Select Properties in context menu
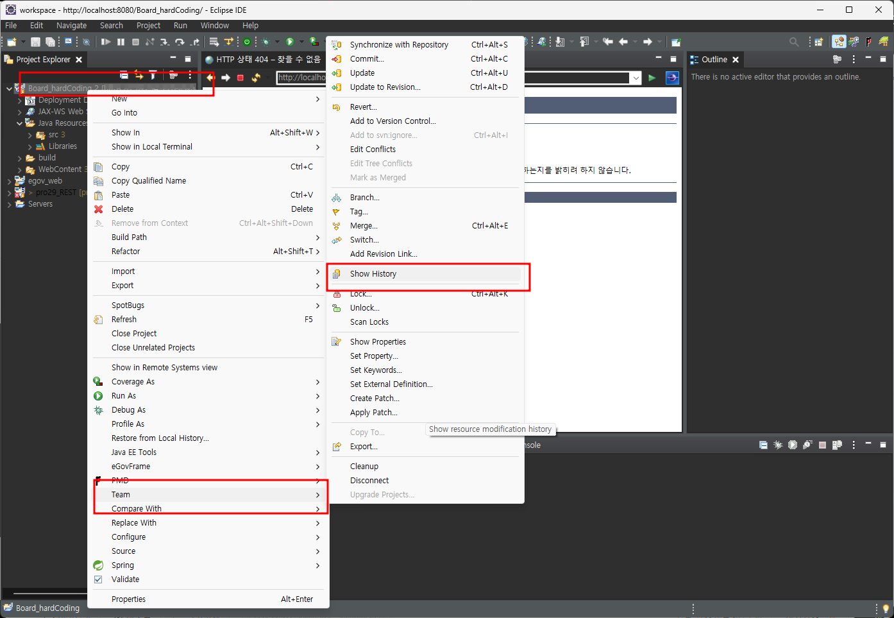This screenshot has height=618, width=894. point(208,599)
